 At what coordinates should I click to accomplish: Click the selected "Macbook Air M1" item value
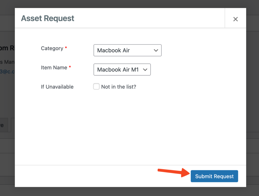[118, 69]
